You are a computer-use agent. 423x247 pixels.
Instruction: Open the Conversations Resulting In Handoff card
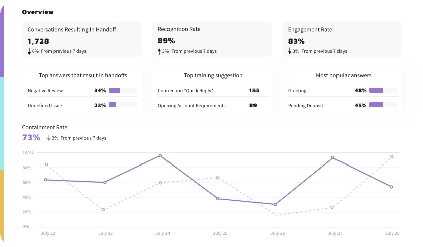coord(82,39)
